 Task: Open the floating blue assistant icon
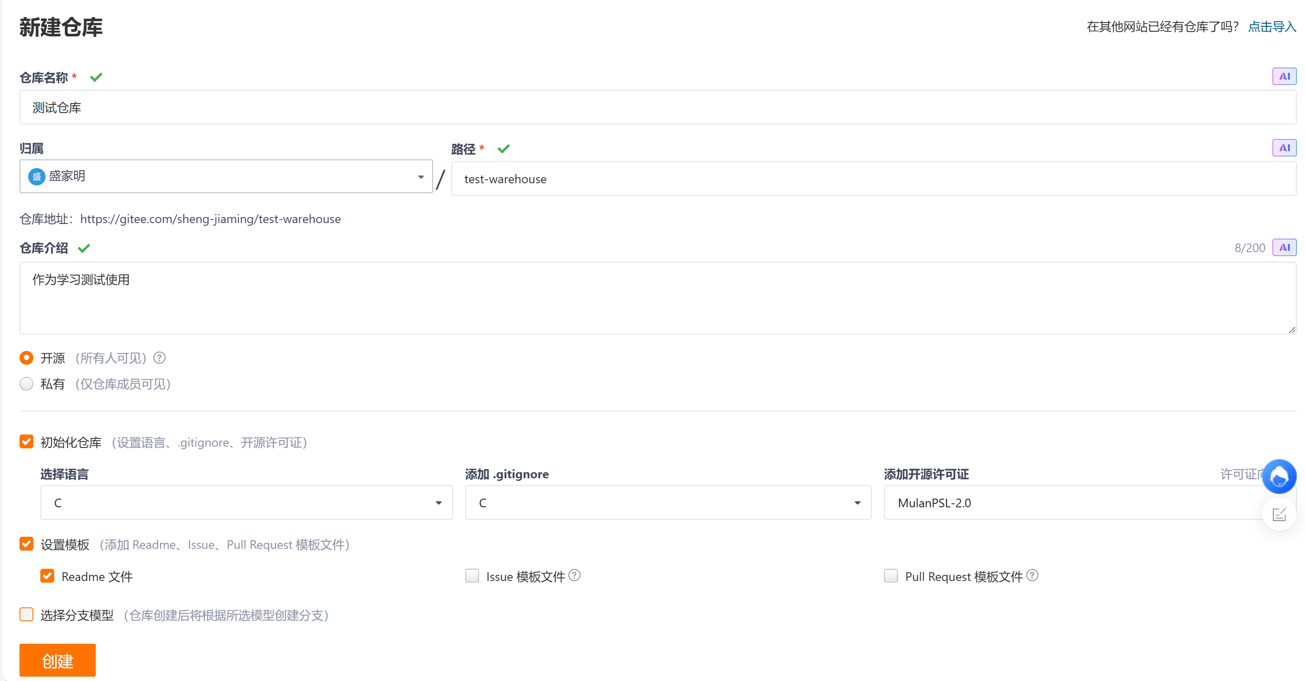[x=1279, y=477]
